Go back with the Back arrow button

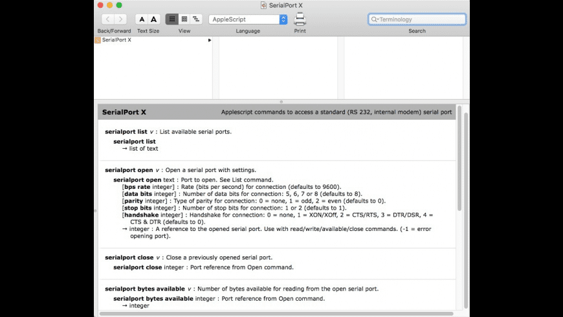(107, 19)
